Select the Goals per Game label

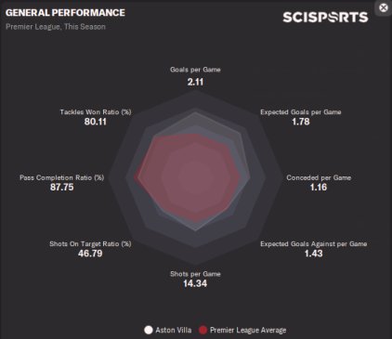[x=195, y=70]
